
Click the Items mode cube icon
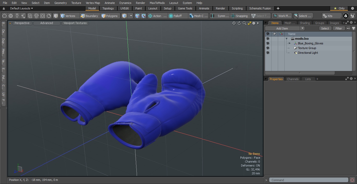[x=124, y=16]
